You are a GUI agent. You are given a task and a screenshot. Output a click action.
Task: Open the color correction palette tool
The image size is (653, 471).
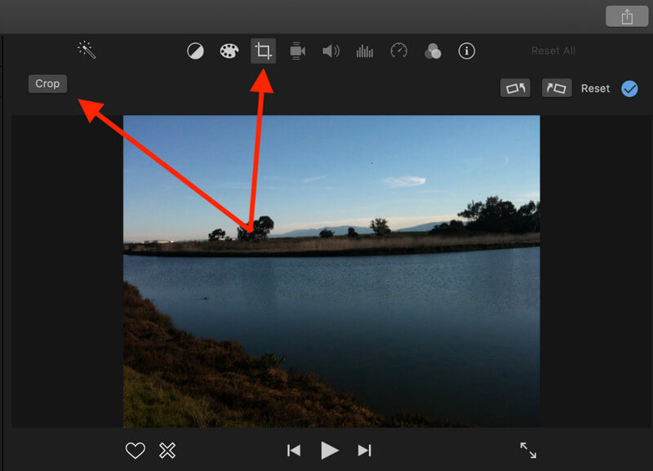tap(229, 51)
